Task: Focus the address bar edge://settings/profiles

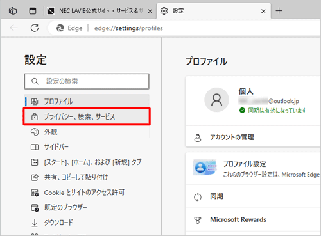Action: (x=128, y=28)
